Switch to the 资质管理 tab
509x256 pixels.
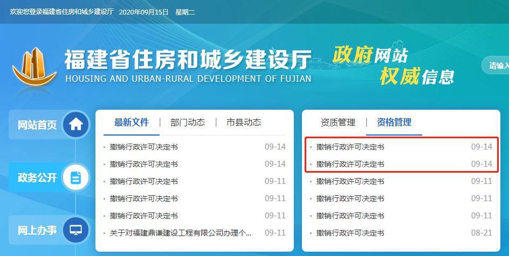338,122
